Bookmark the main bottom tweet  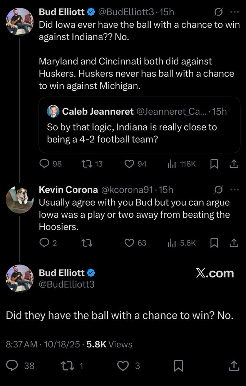pos(178,366)
